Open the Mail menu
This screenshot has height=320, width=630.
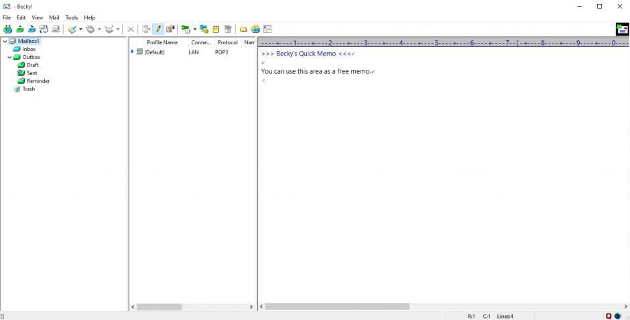click(54, 17)
